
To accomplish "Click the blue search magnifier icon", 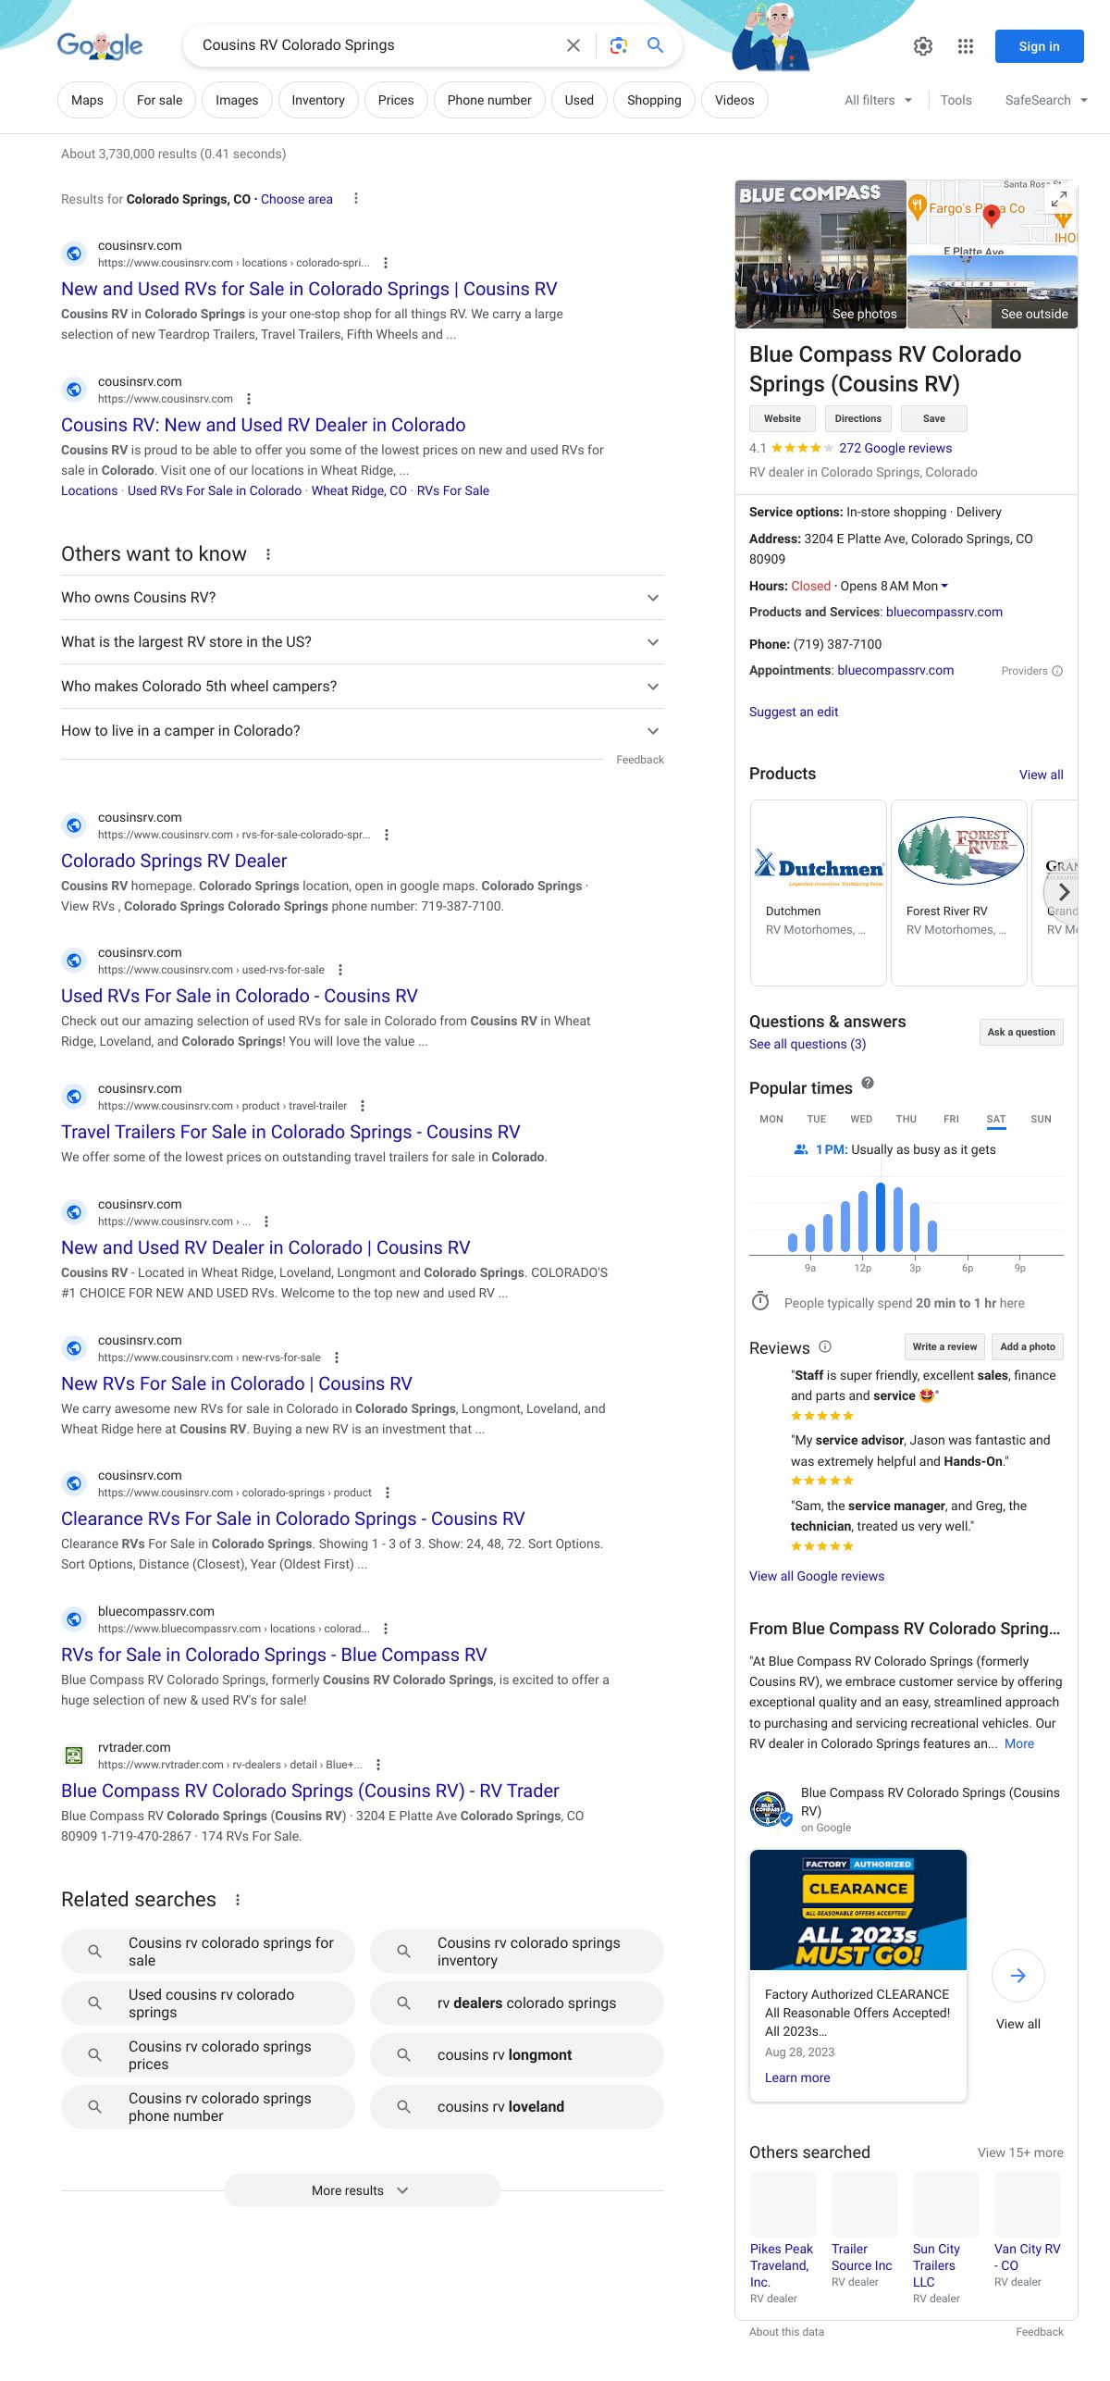I will pyautogui.click(x=655, y=45).
